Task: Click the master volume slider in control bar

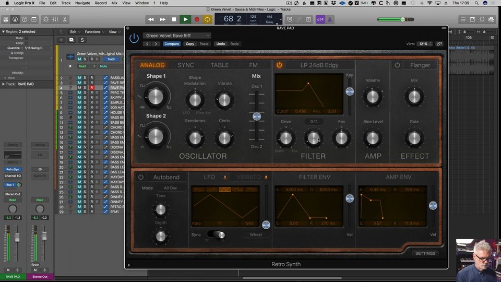Action: click(396, 19)
